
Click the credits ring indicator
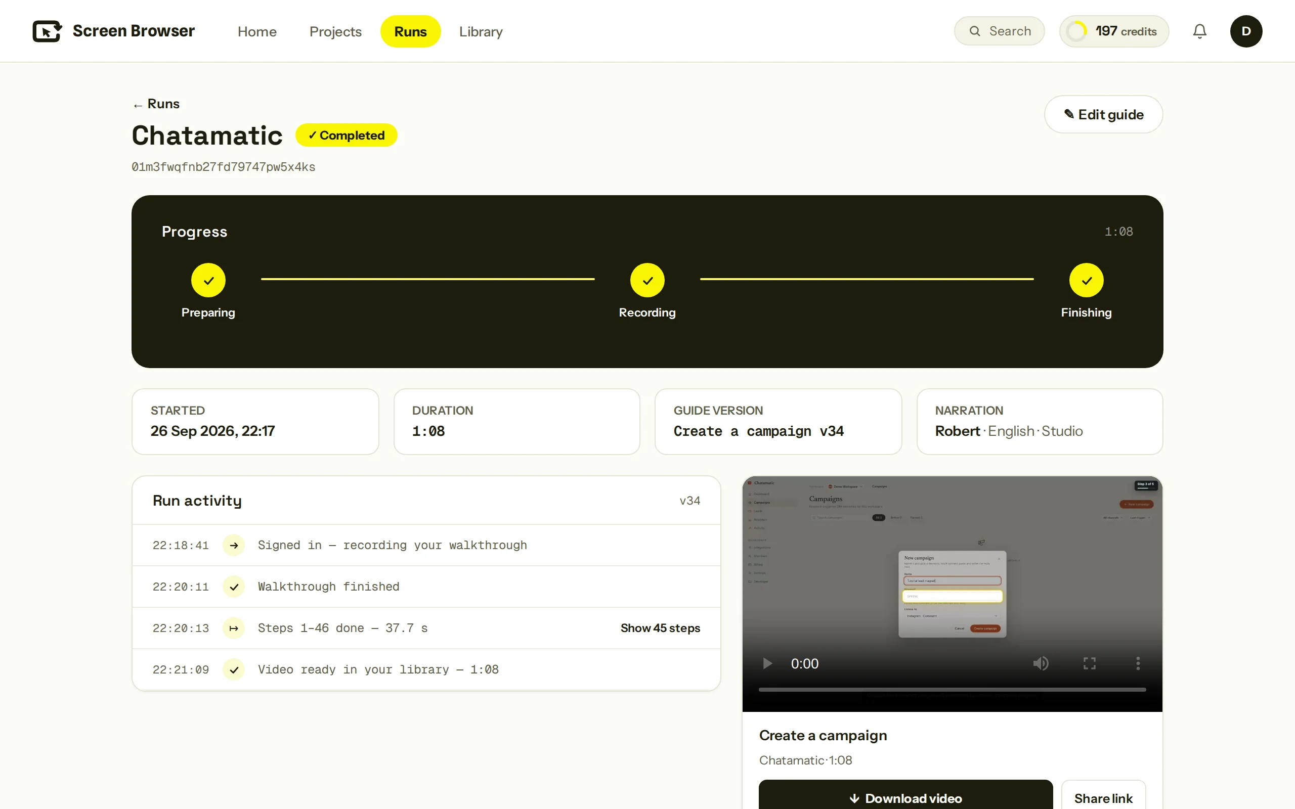click(1076, 31)
